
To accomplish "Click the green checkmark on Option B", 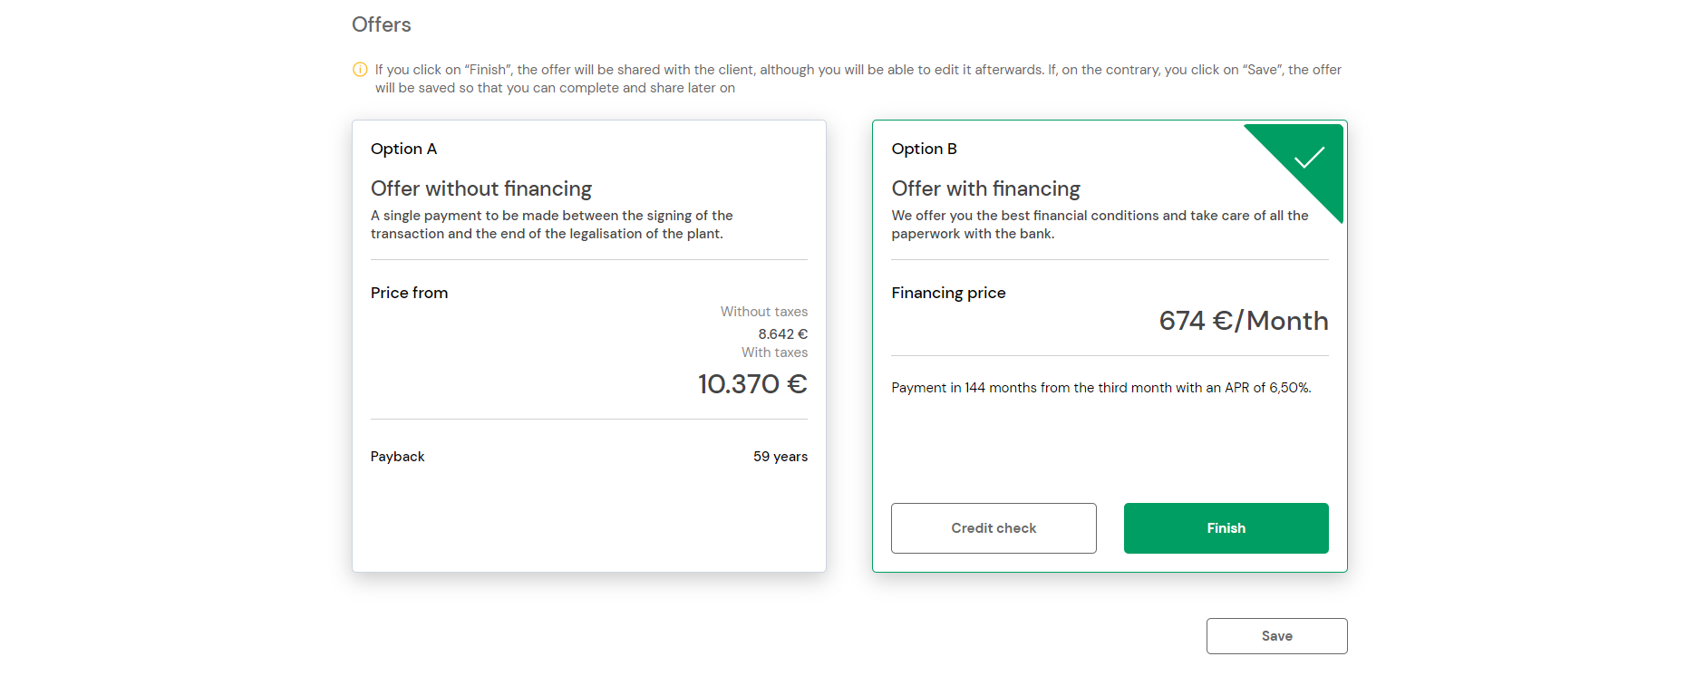I will (x=1309, y=158).
